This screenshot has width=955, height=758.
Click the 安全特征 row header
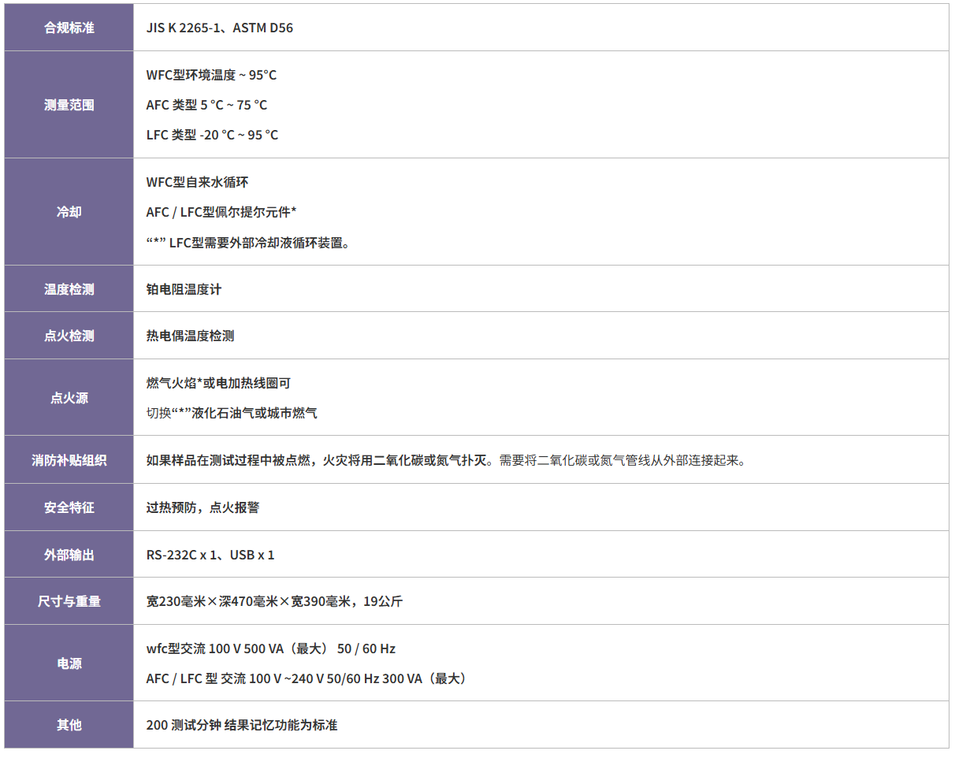tap(68, 507)
